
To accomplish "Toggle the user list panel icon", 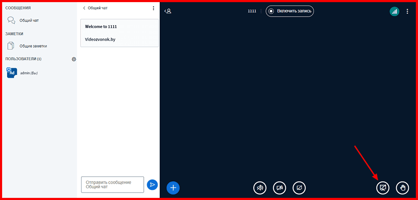I will coord(168,11).
